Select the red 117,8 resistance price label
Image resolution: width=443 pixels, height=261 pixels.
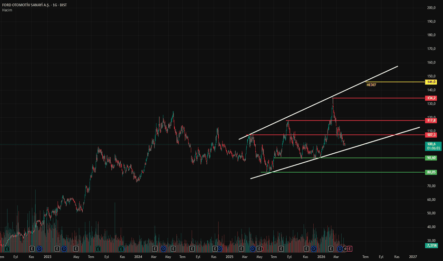pos(431,121)
